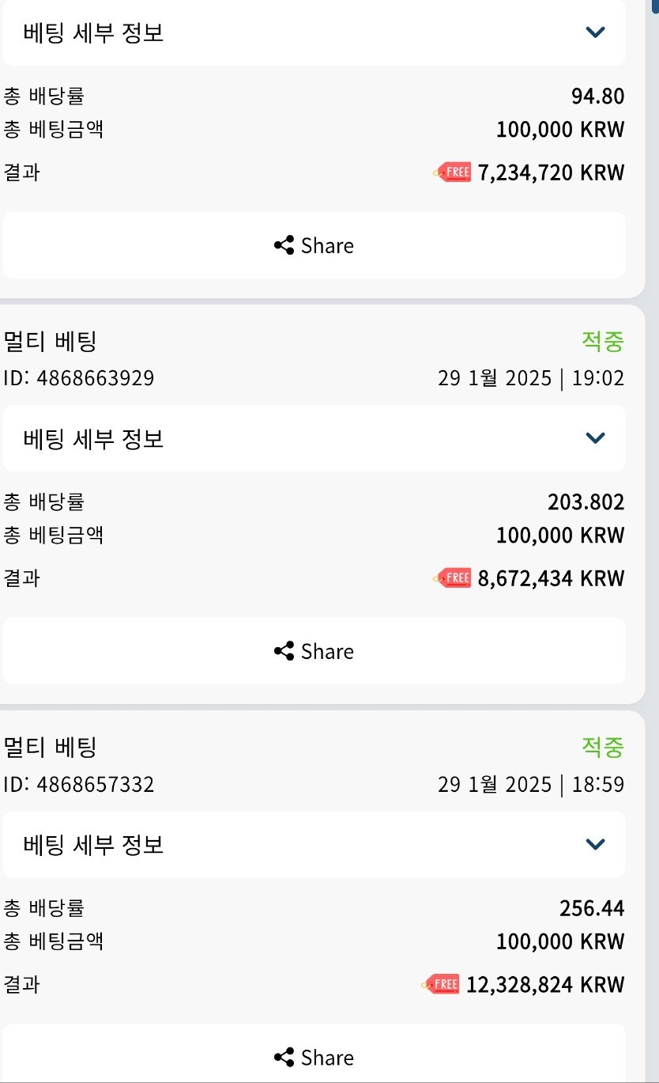This screenshot has width=659, height=1083.
Task: Click the total odds value 256.44
Action: (x=592, y=908)
